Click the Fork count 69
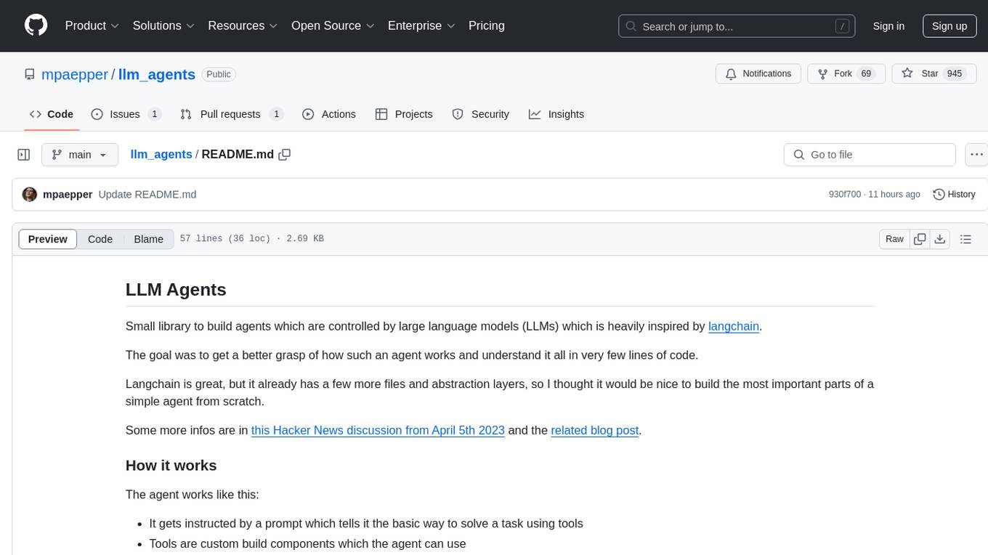 (866, 74)
